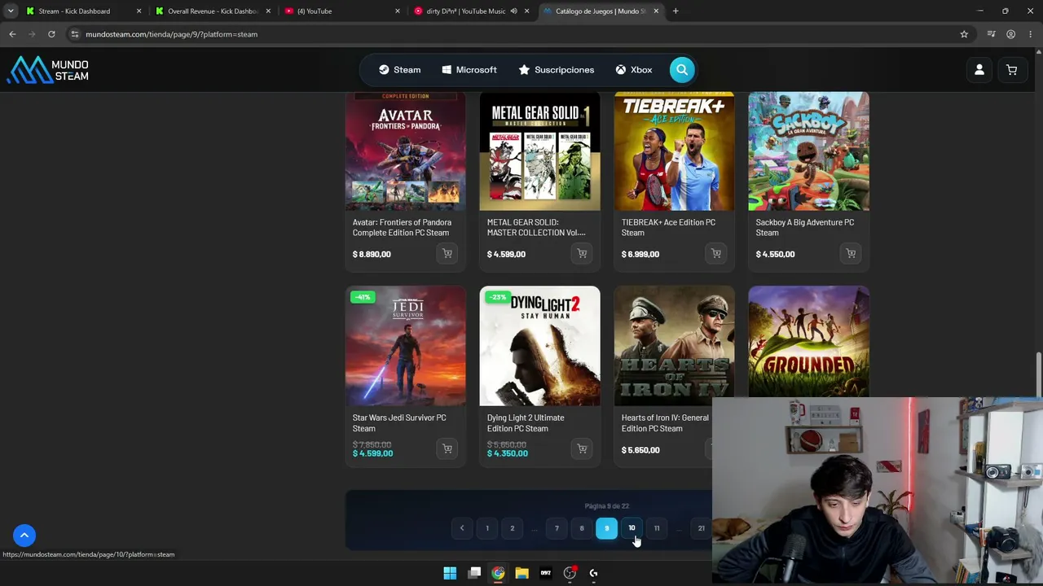Open METAL GEAR SOLID: MASTER COLLECTION title link

[x=536, y=227]
